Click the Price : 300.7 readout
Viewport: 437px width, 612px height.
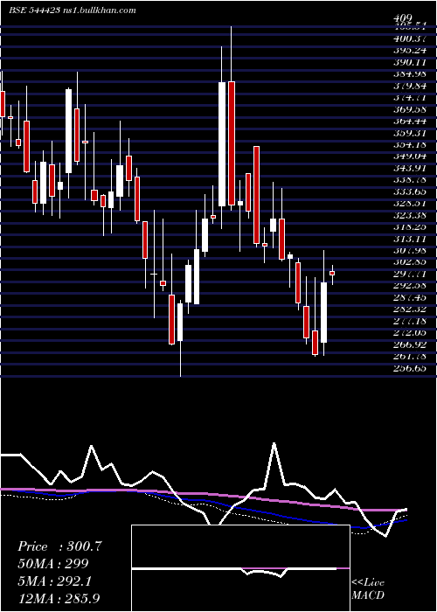pyautogui.click(x=59, y=546)
